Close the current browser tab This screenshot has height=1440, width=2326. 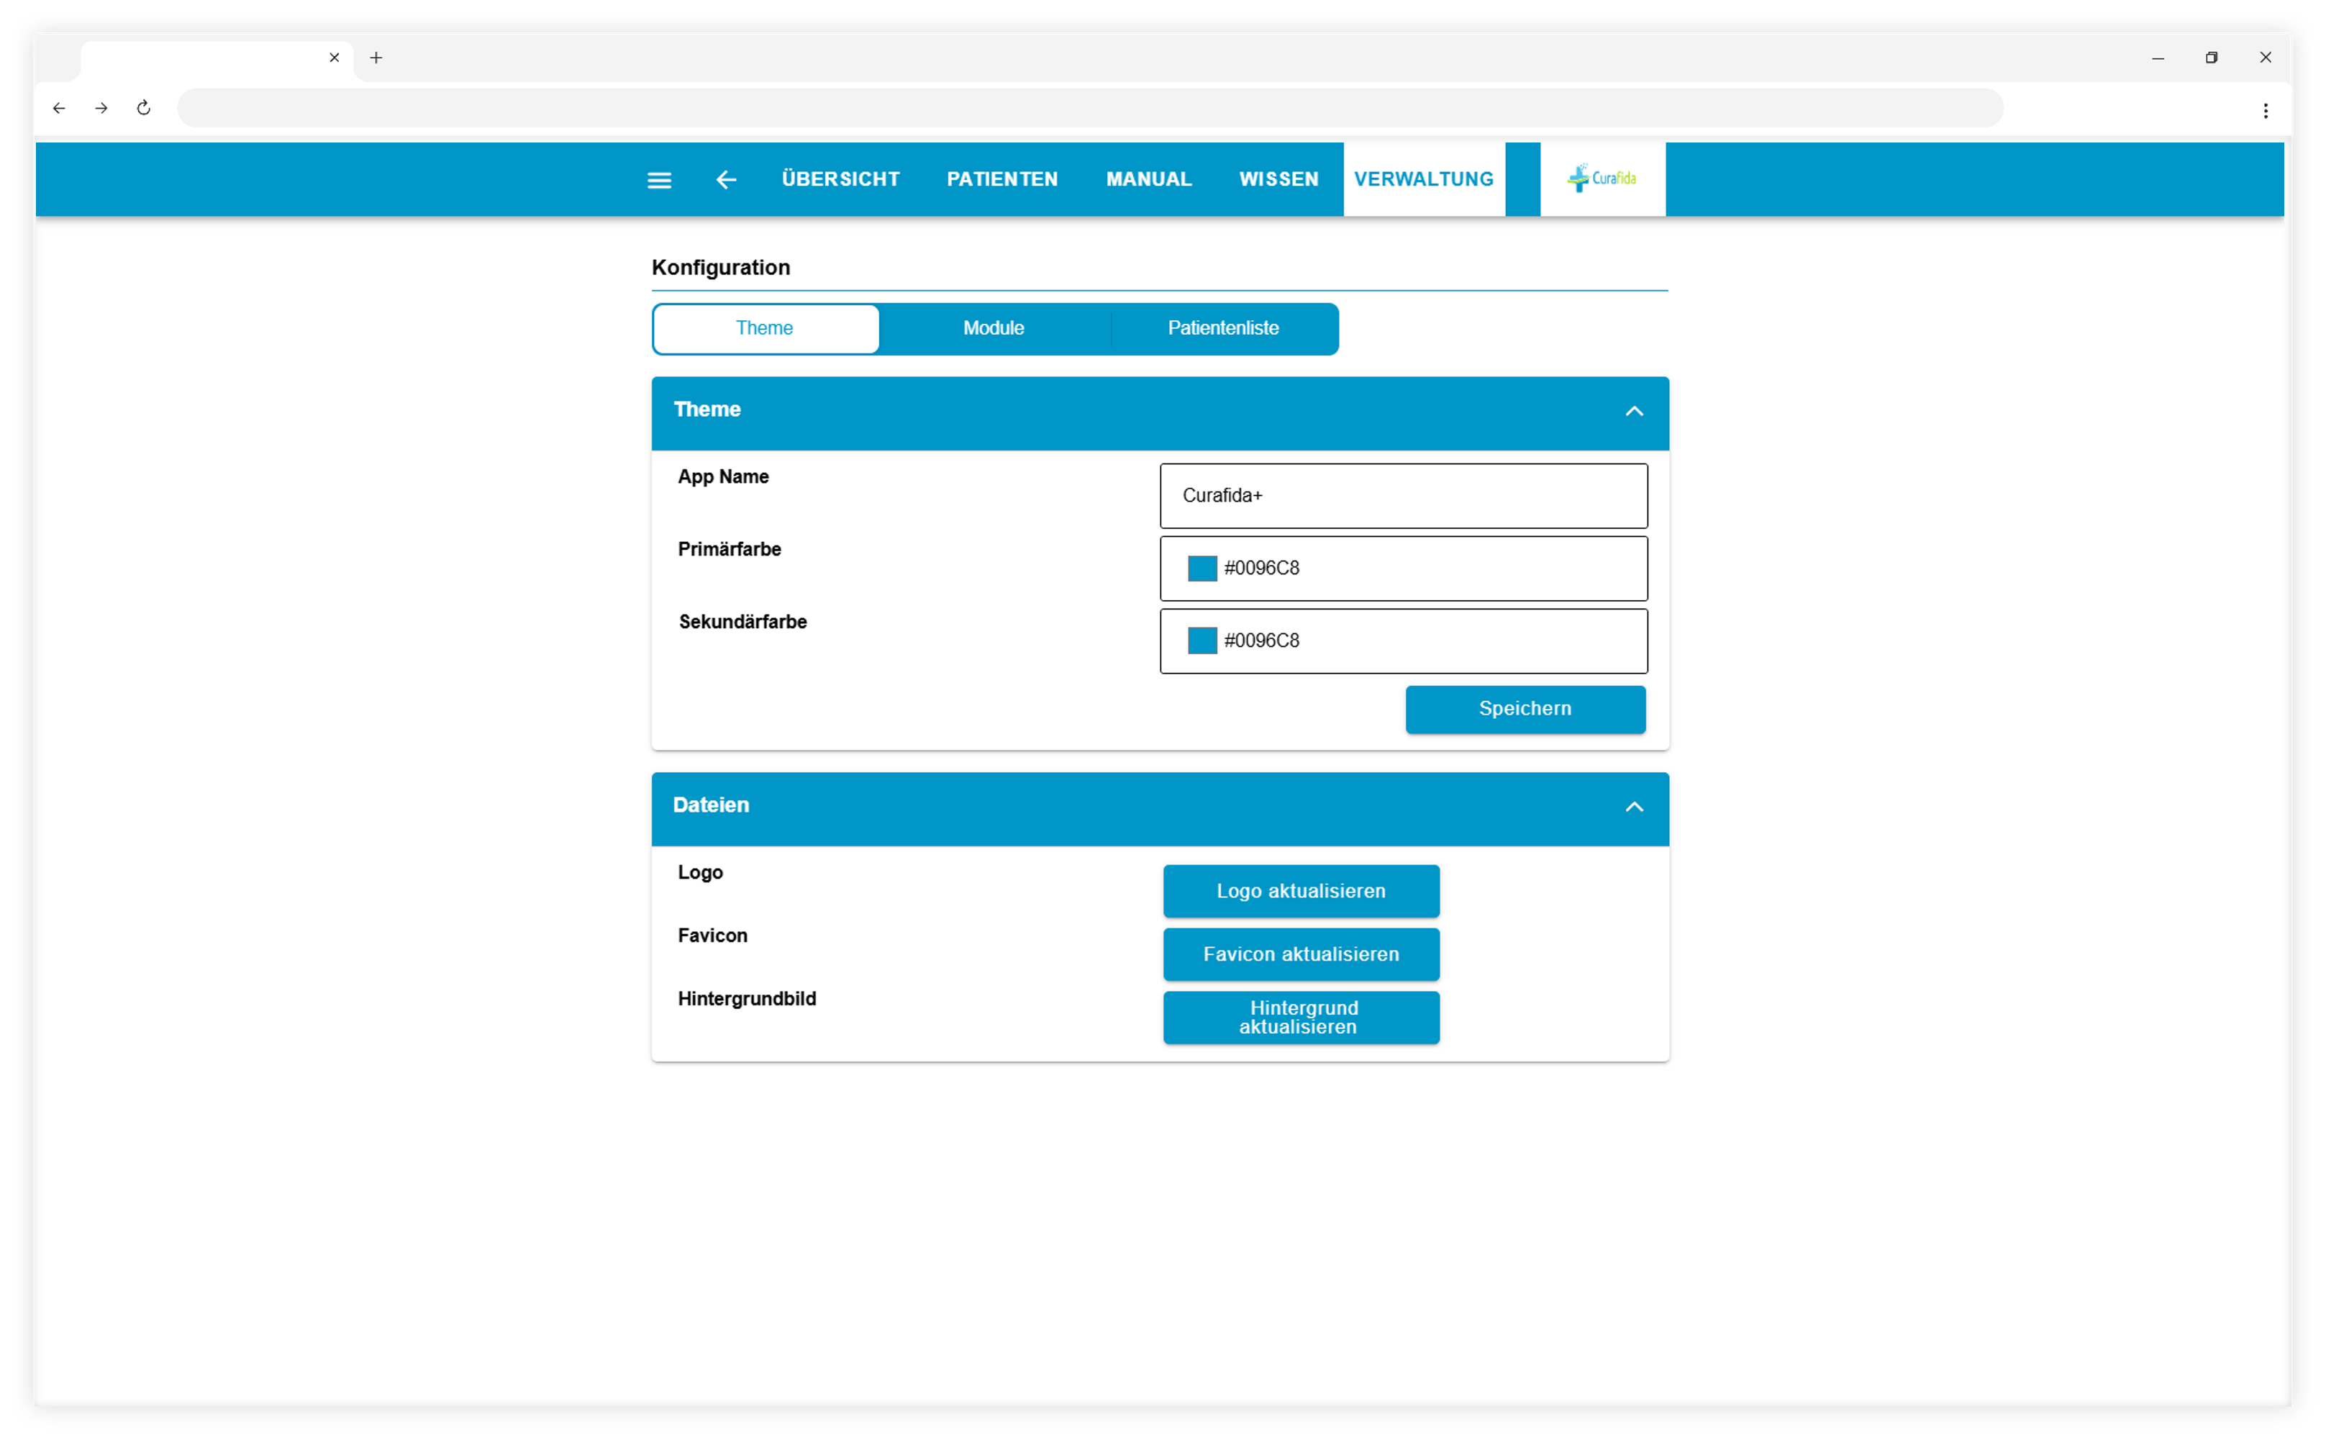[x=335, y=58]
